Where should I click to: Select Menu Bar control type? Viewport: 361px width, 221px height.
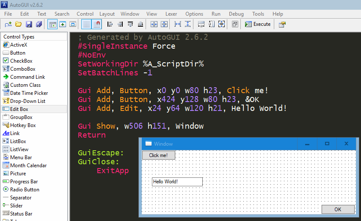(x=34, y=157)
